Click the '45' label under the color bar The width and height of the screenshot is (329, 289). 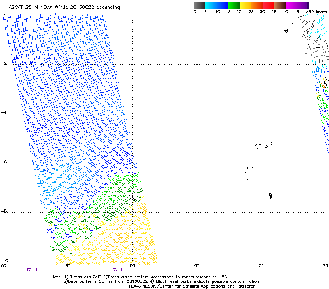pyautogui.click(x=297, y=12)
